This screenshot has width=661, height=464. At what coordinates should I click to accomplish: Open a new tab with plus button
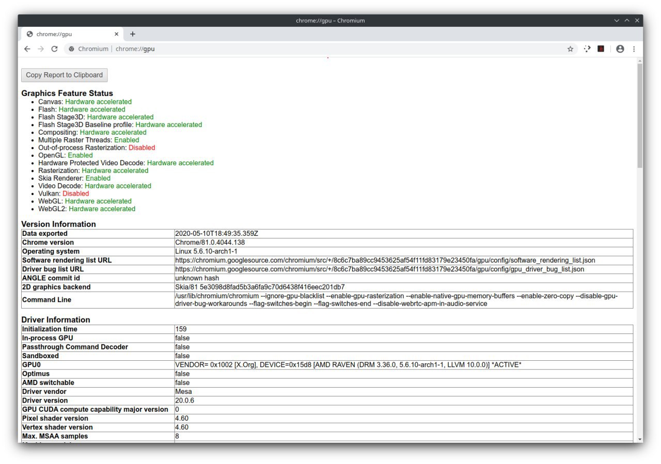133,34
